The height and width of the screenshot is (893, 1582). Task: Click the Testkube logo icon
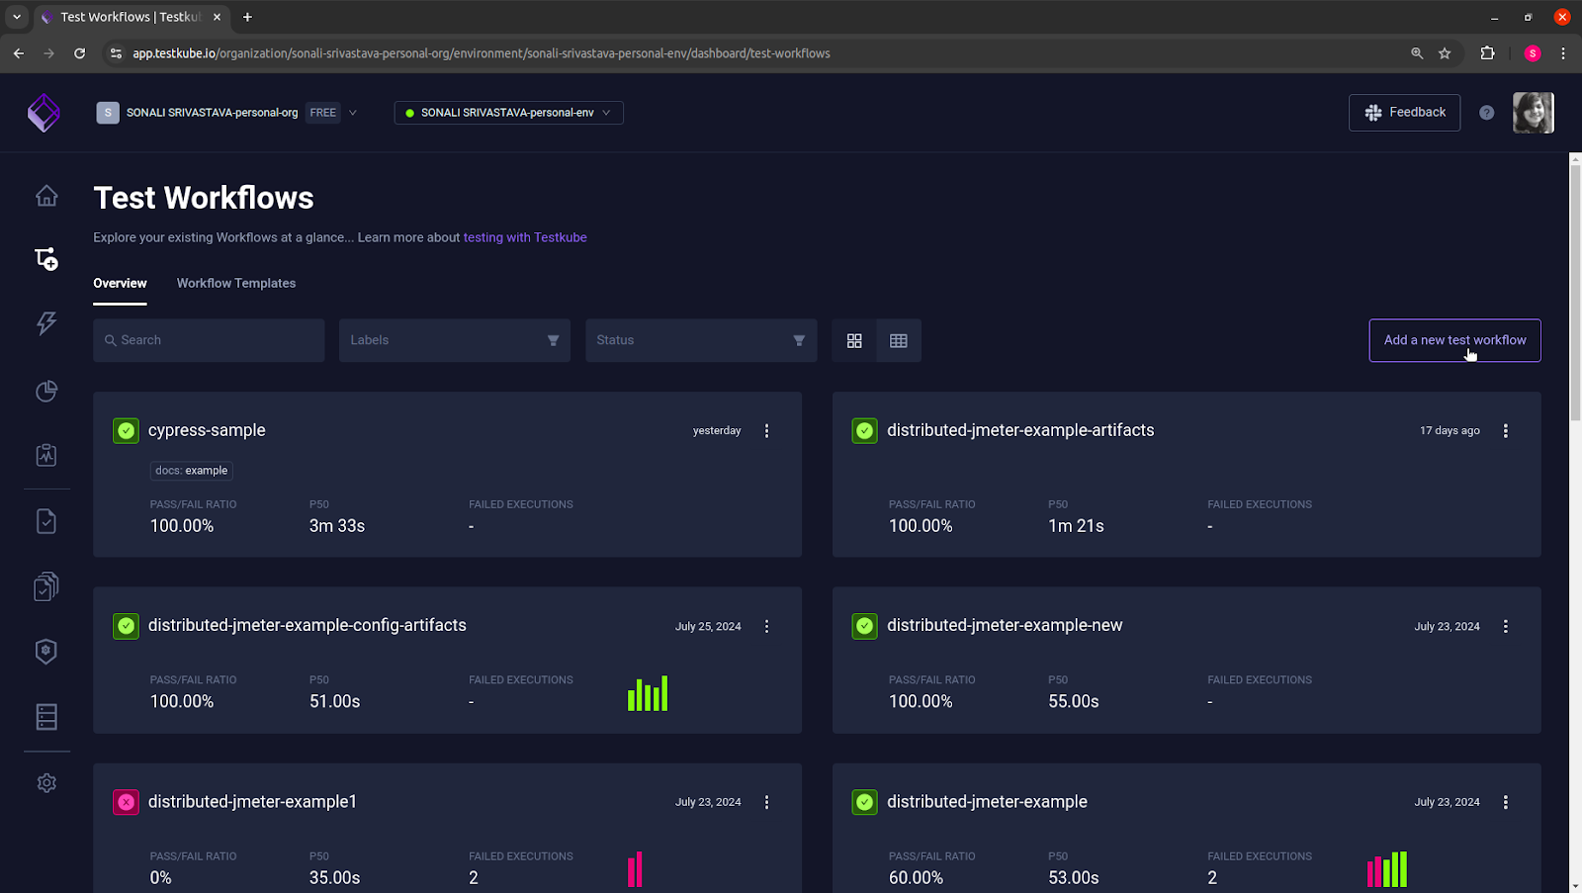click(x=44, y=113)
